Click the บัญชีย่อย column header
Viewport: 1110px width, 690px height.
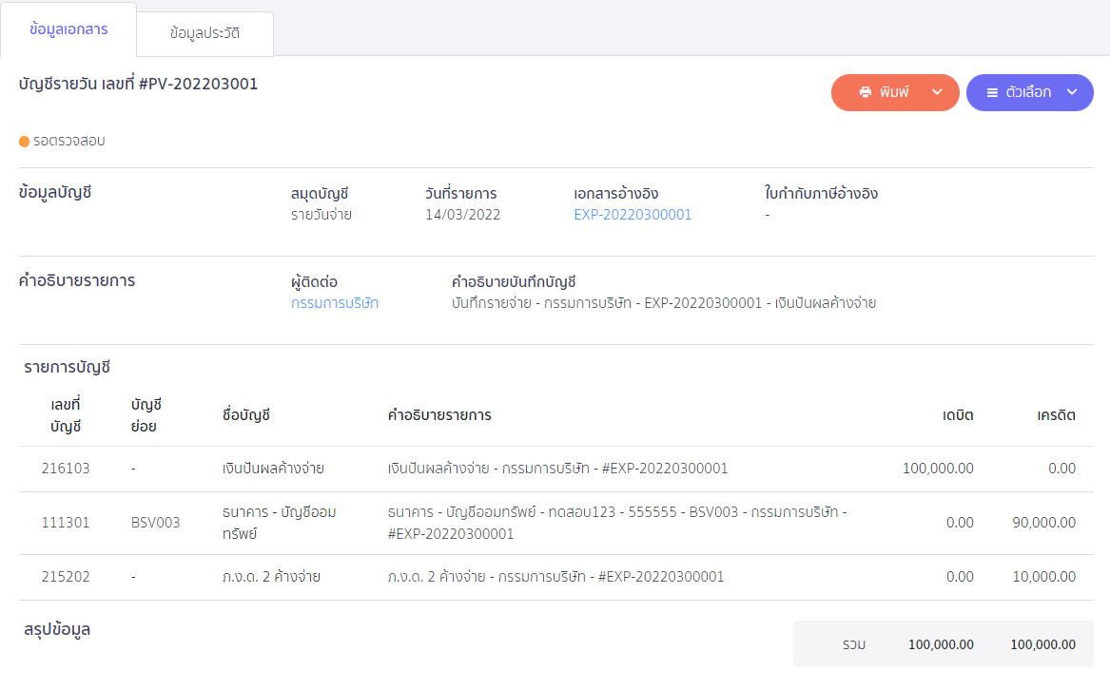coord(146,415)
